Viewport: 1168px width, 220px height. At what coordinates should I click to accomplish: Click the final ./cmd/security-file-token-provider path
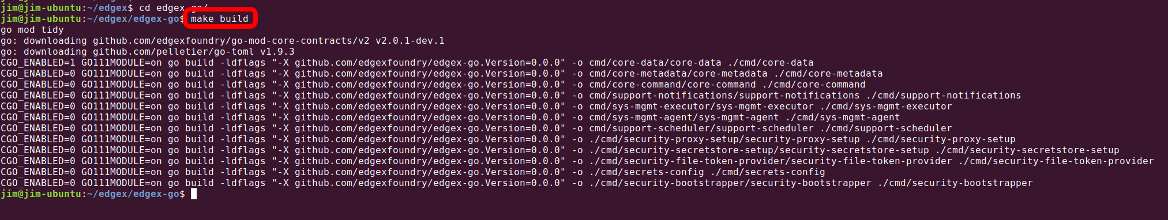[x=1056, y=161]
